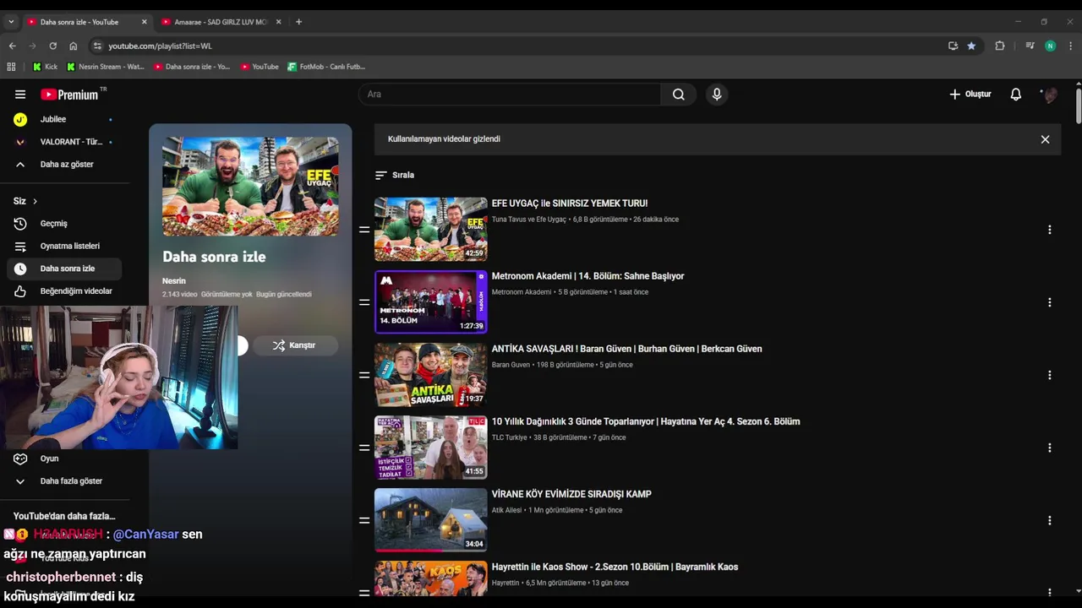
Task: Click channel name Atik Ailesi
Action: point(506,510)
